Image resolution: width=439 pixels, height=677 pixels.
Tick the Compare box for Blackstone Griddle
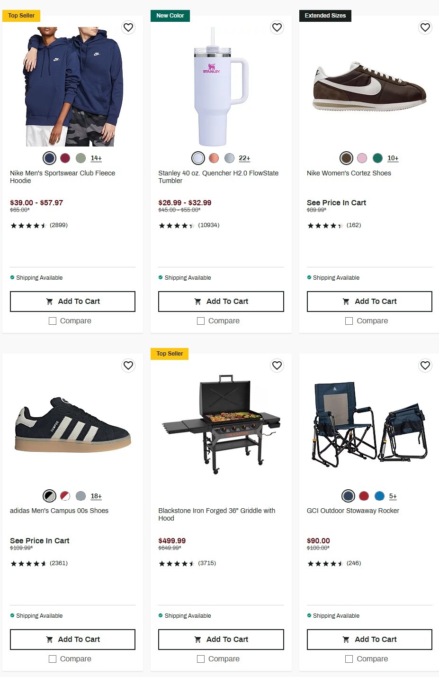(201, 659)
